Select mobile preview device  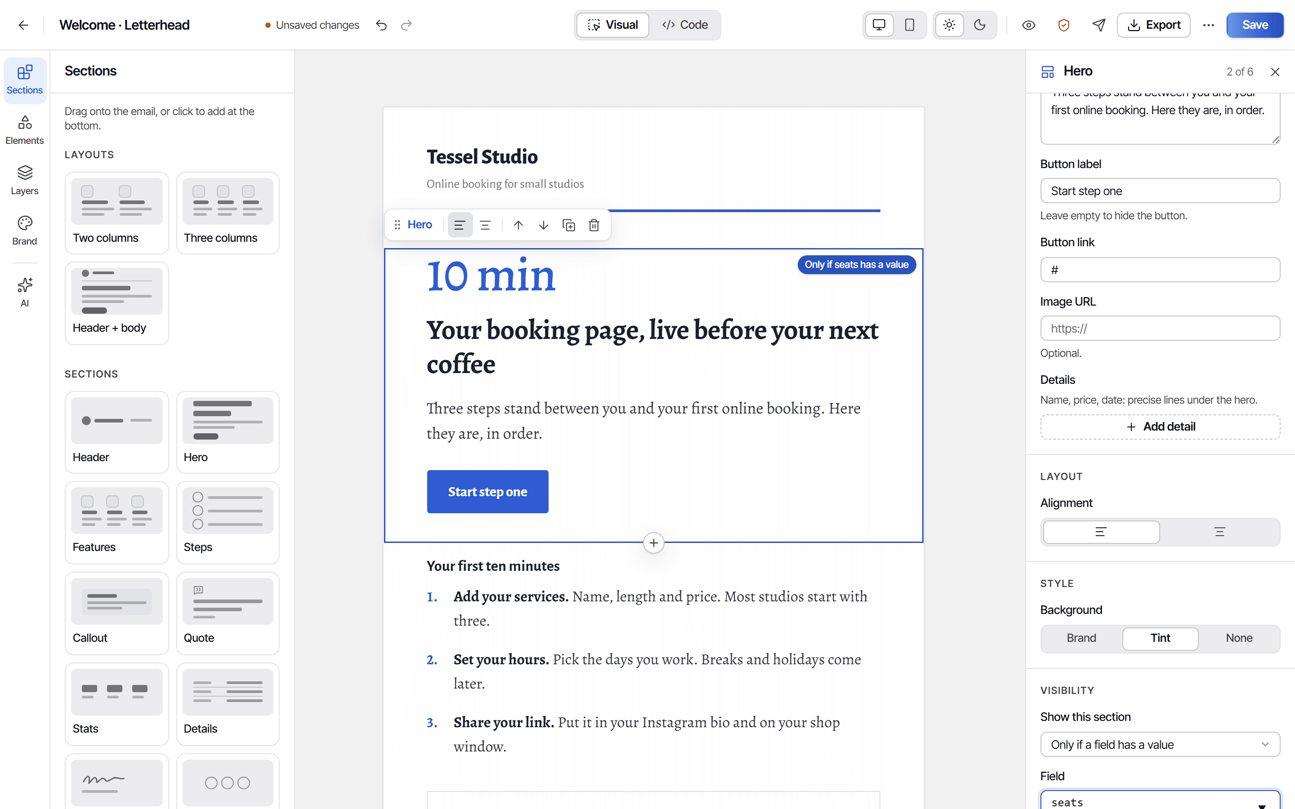[x=909, y=25]
